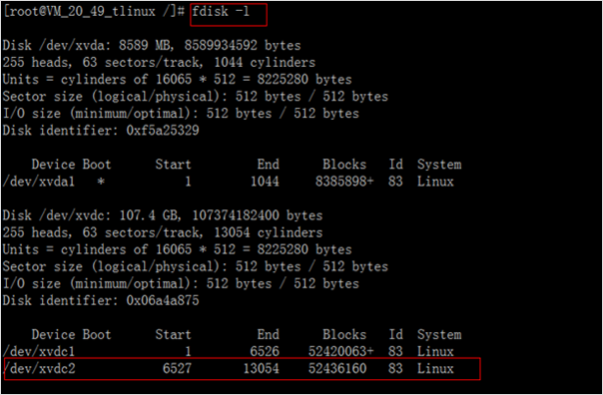Click the /dev/xvdc1 device name
Viewport: 603px width, 395px height.
point(39,351)
